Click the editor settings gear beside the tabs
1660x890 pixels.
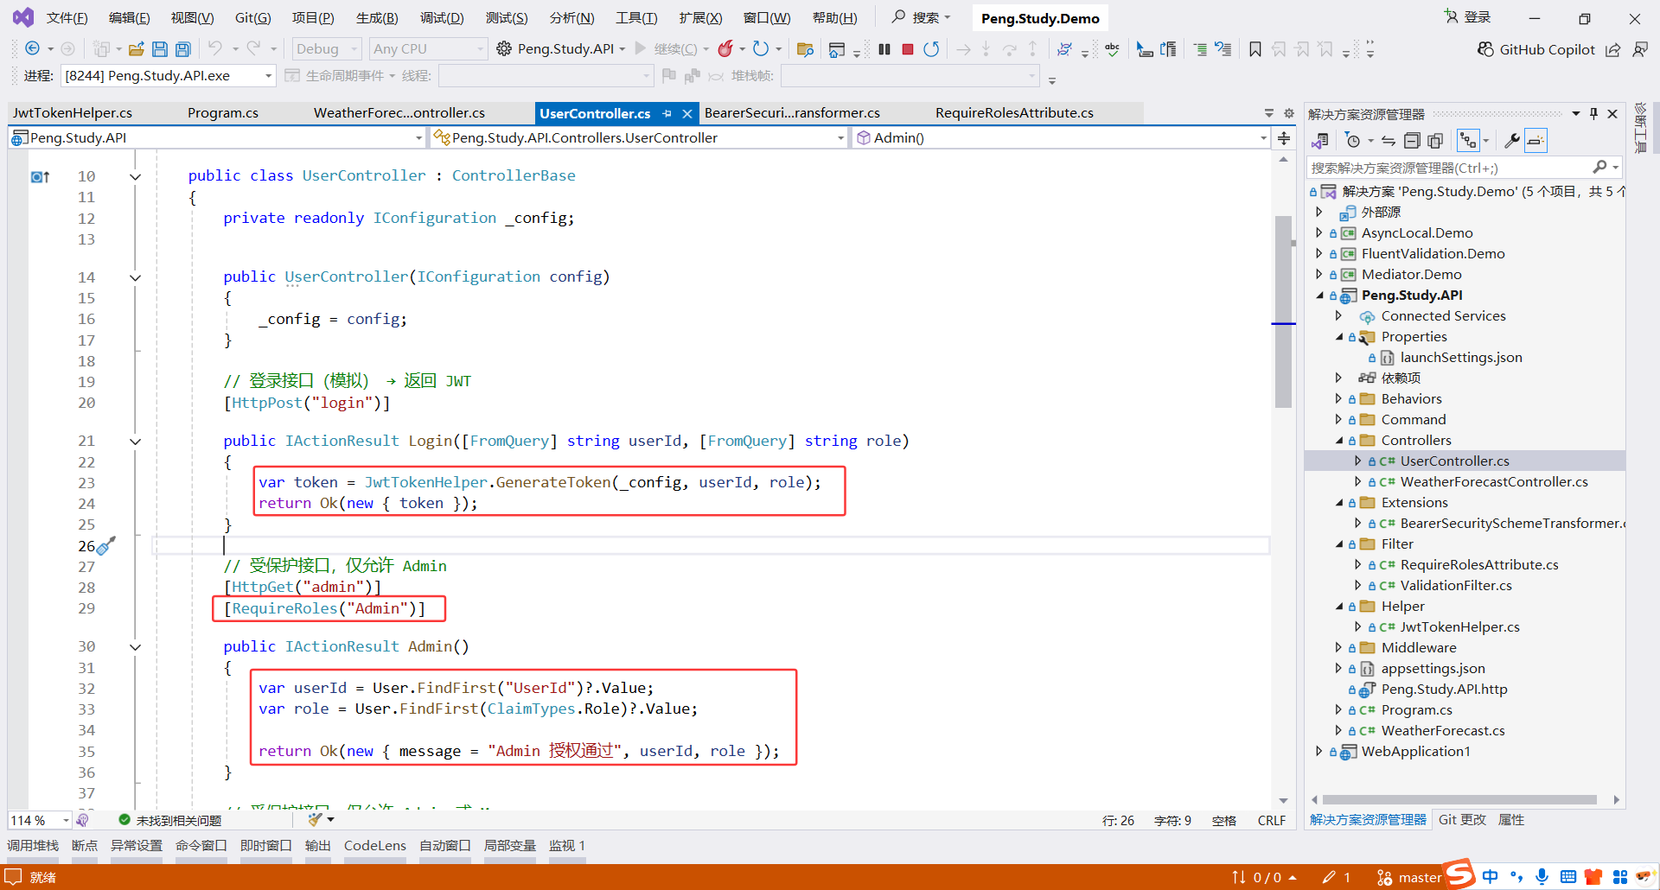1289,113
